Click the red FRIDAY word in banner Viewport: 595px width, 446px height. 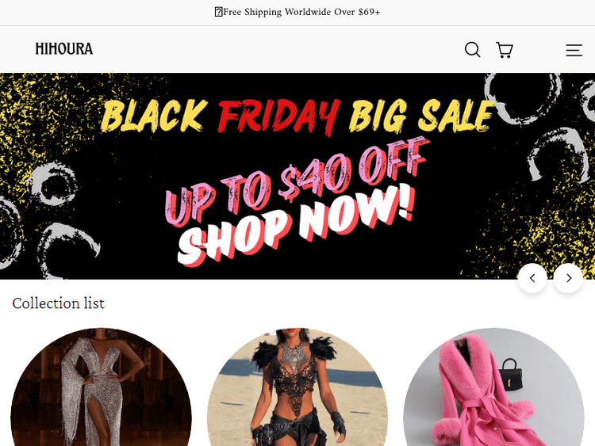pos(278,116)
